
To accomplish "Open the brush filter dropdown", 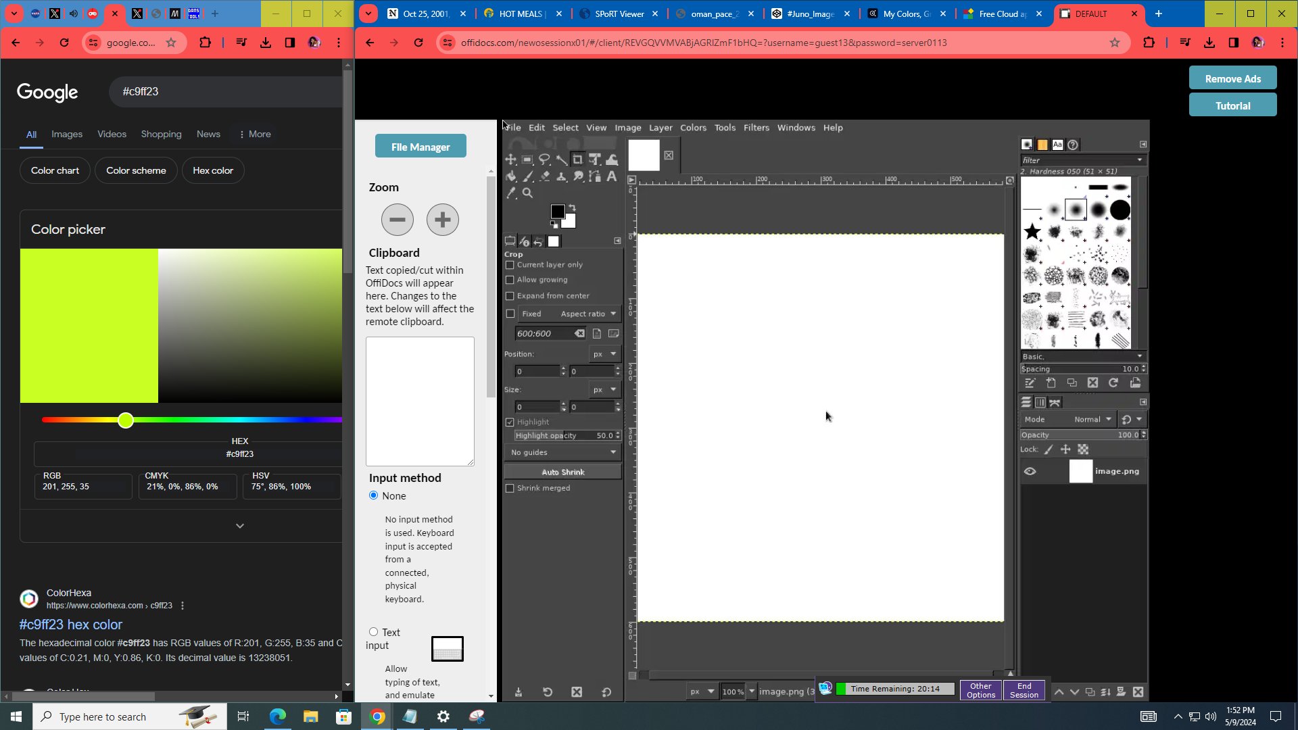I will [x=1140, y=160].
